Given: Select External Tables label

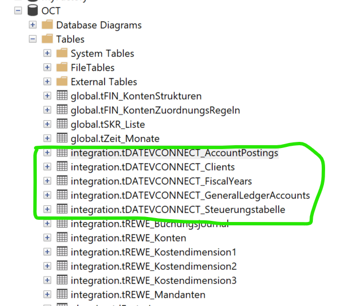Looking at the screenshot, I should tap(104, 82).
